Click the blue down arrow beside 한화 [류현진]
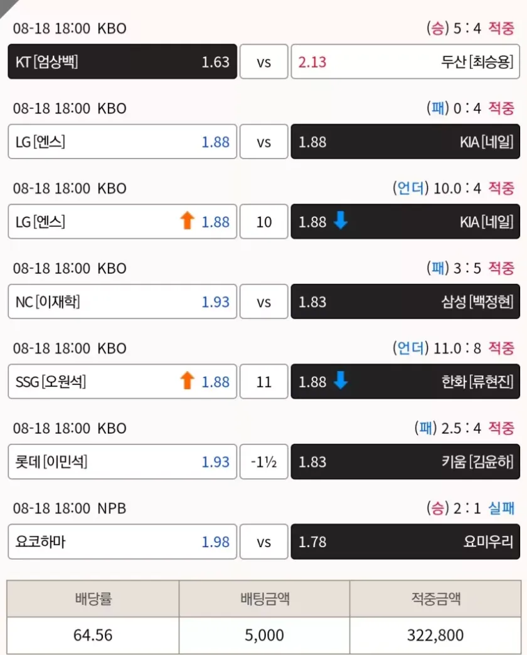This screenshot has height=655, width=527. [340, 381]
